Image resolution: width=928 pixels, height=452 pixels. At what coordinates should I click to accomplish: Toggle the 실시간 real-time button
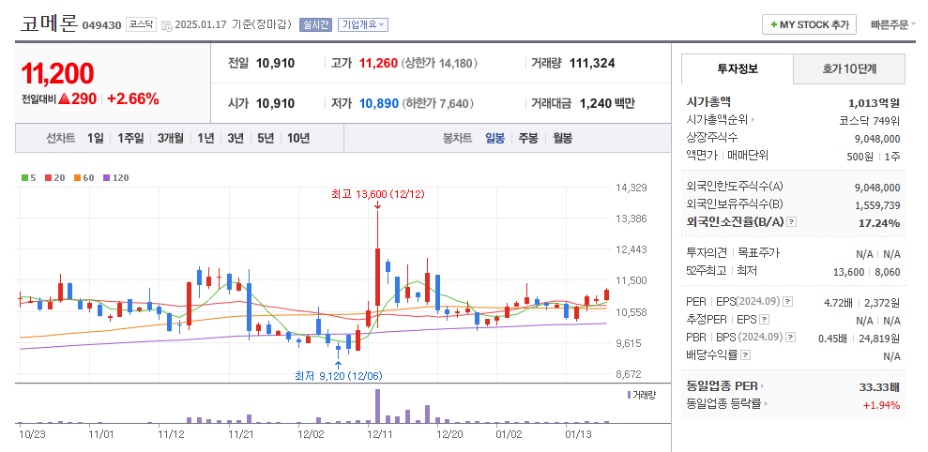click(315, 24)
